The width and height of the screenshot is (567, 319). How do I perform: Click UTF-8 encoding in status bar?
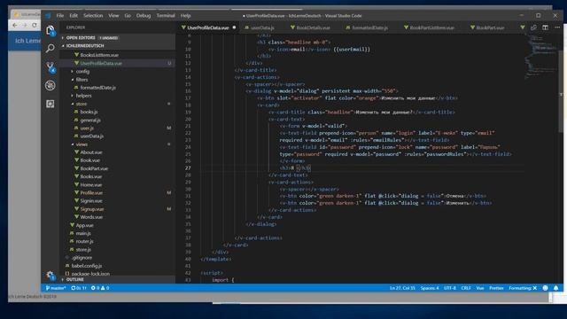click(x=450, y=288)
